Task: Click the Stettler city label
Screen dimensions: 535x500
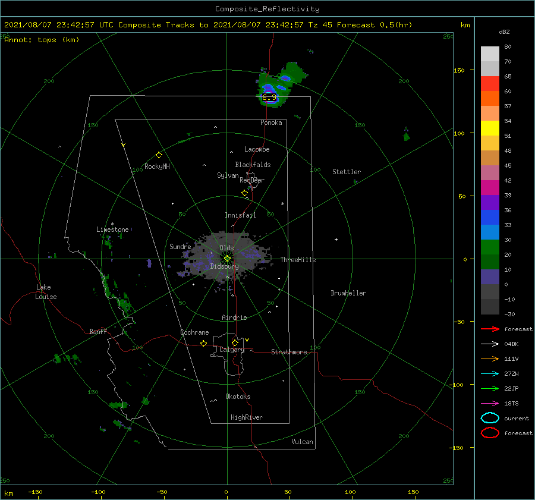Action: click(347, 172)
